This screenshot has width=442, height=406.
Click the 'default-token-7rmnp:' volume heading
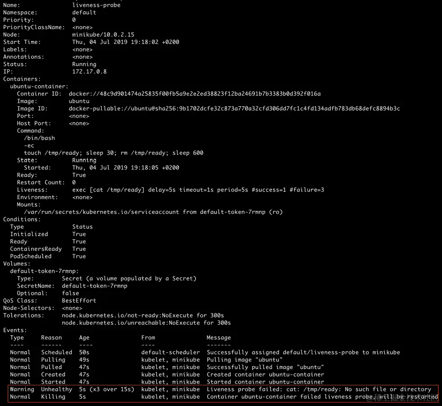click(x=44, y=271)
